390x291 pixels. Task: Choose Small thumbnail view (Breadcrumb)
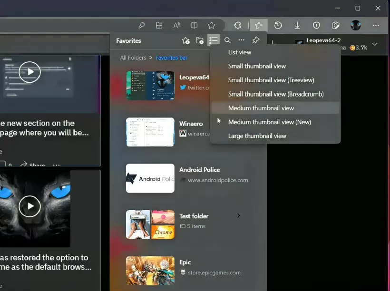275,94
